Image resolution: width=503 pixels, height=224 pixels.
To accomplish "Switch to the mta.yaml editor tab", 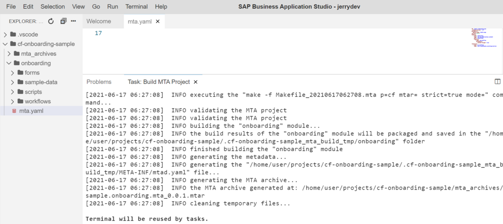I will pyautogui.click(x=140, y=22).
